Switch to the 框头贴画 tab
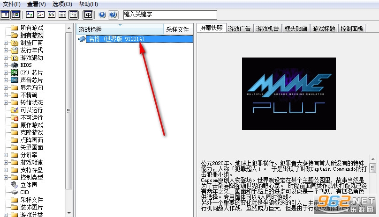Screen dimensions: 379x217 (296, 29)
